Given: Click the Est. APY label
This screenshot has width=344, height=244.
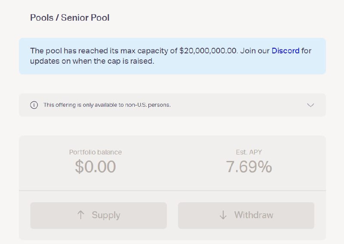Looking at the screenshot, I should coord(249,152).
